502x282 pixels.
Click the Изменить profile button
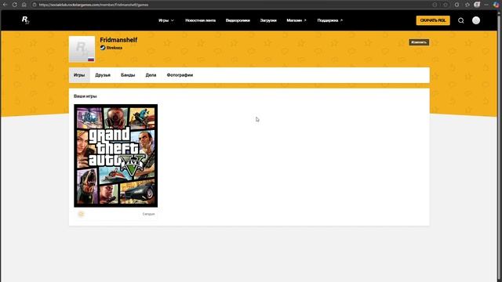419,42
